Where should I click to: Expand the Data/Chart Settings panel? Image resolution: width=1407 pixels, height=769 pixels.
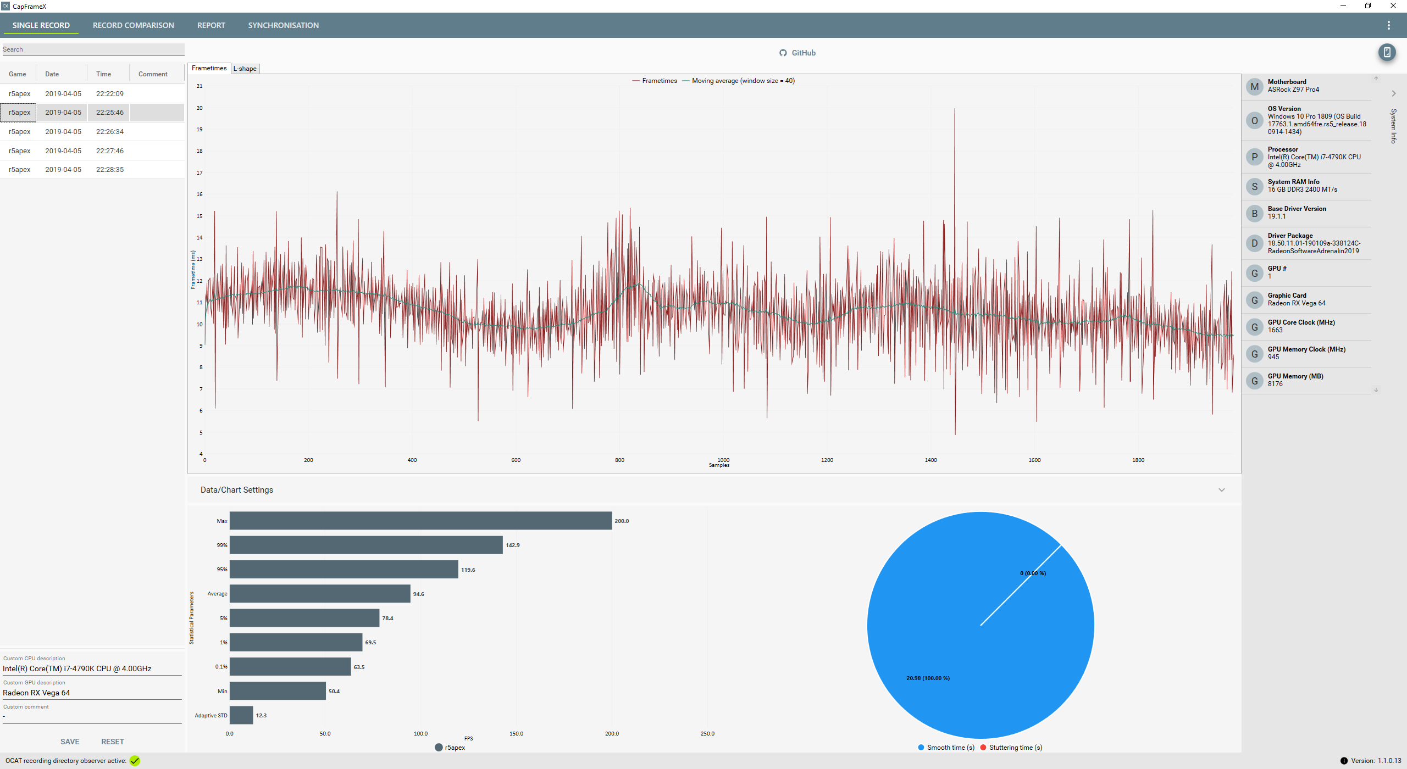click(1221, 490)
